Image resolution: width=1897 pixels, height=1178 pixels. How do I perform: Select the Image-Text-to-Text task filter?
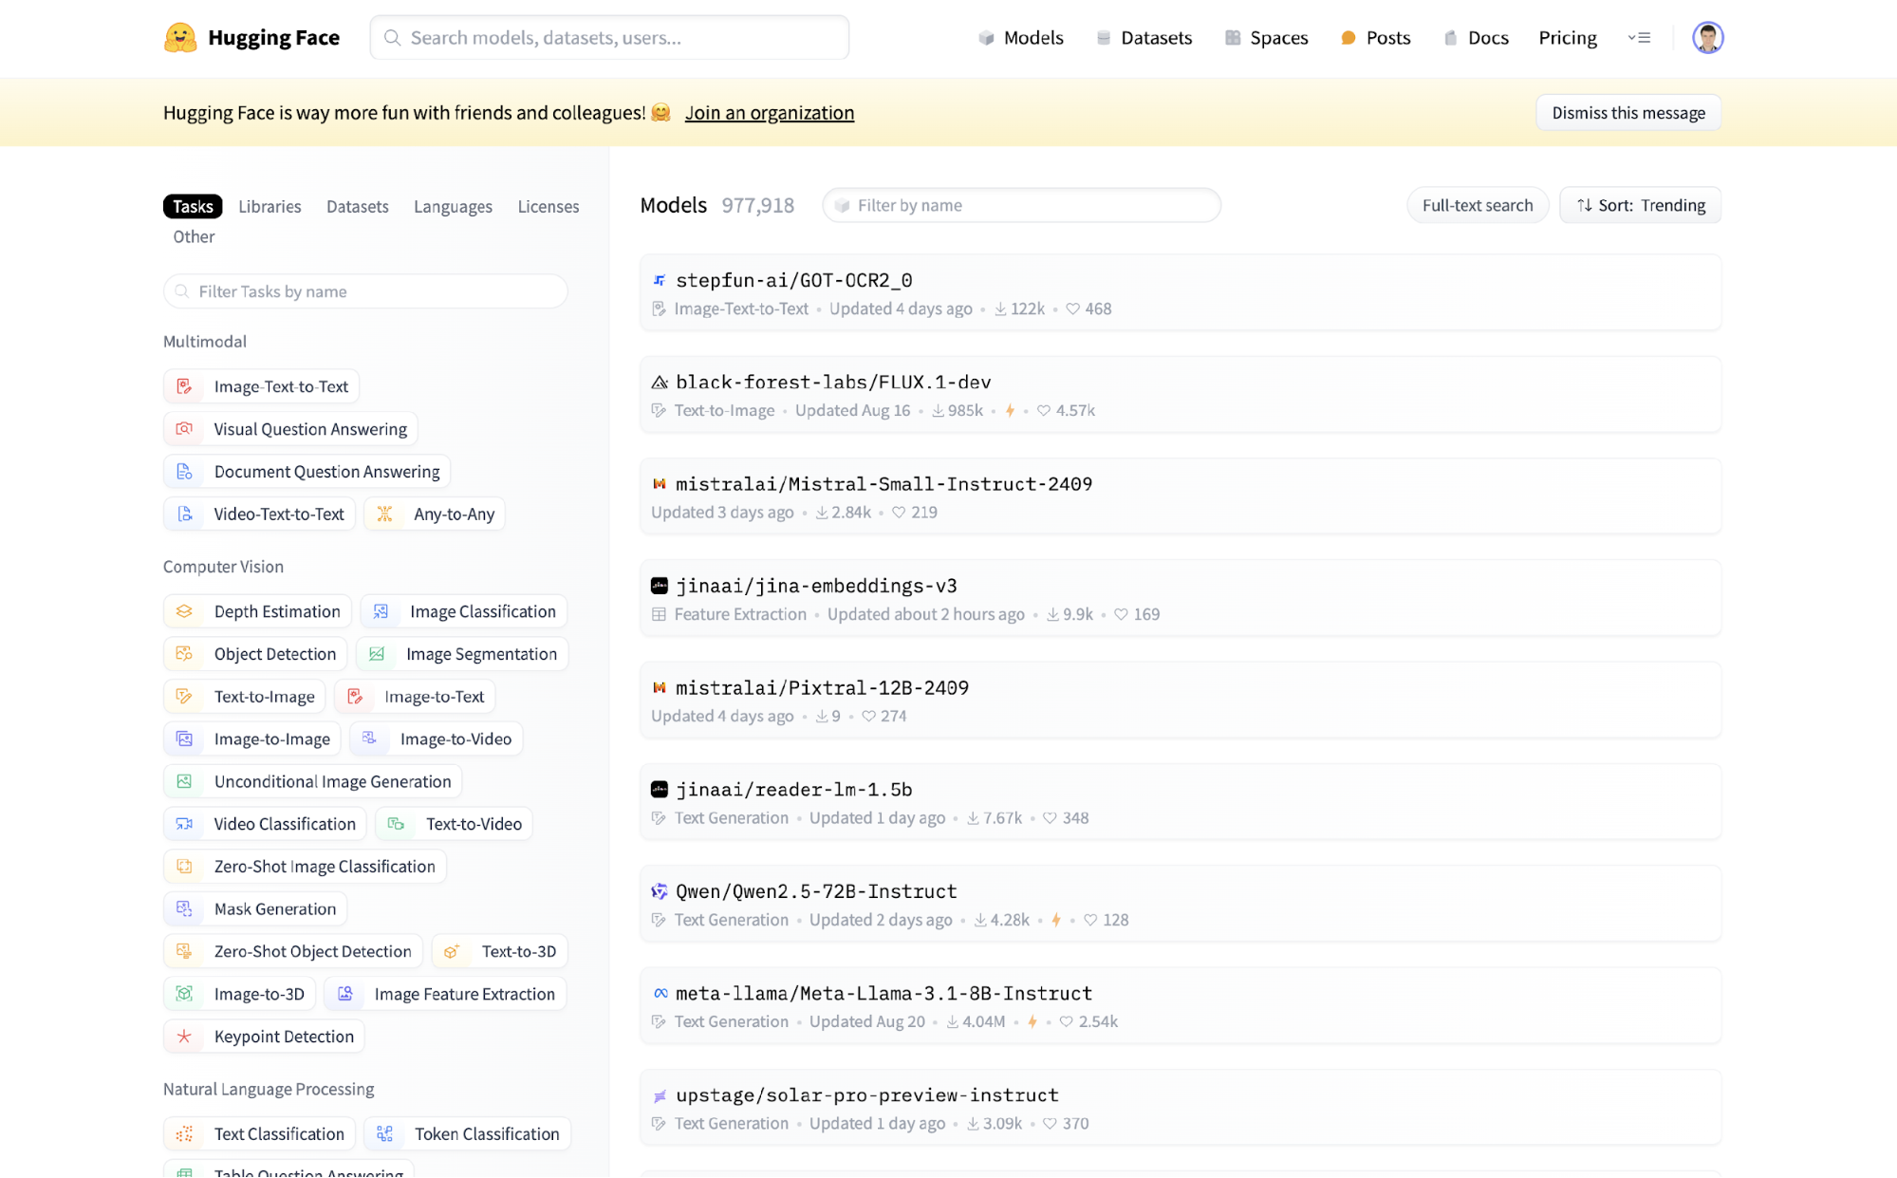[x=261, y=386]
